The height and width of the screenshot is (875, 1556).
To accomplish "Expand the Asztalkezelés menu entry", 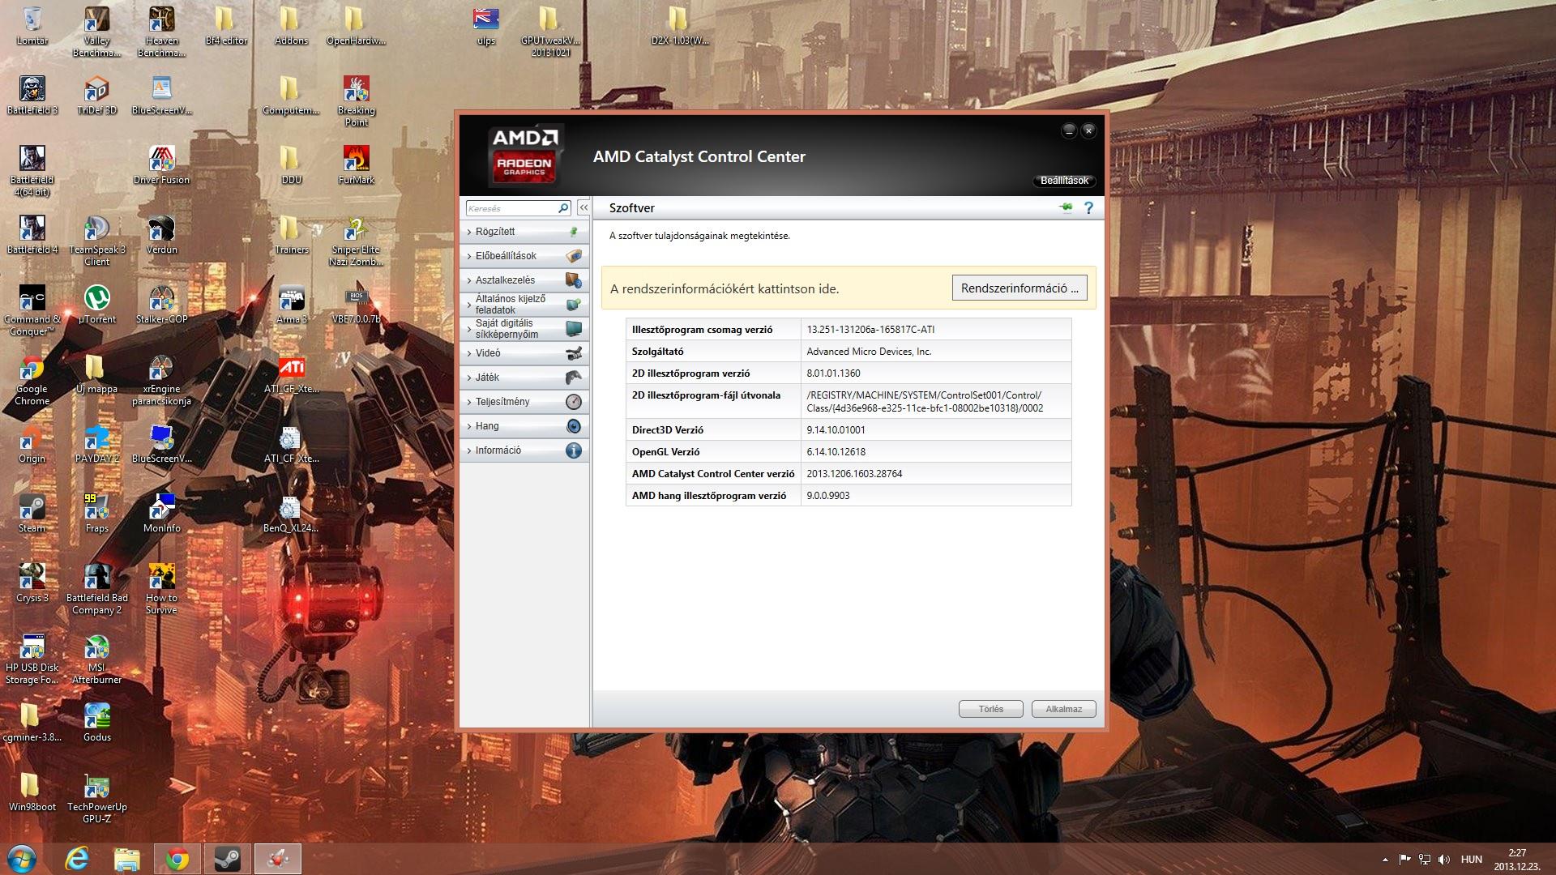I will [x=524, y=280].
